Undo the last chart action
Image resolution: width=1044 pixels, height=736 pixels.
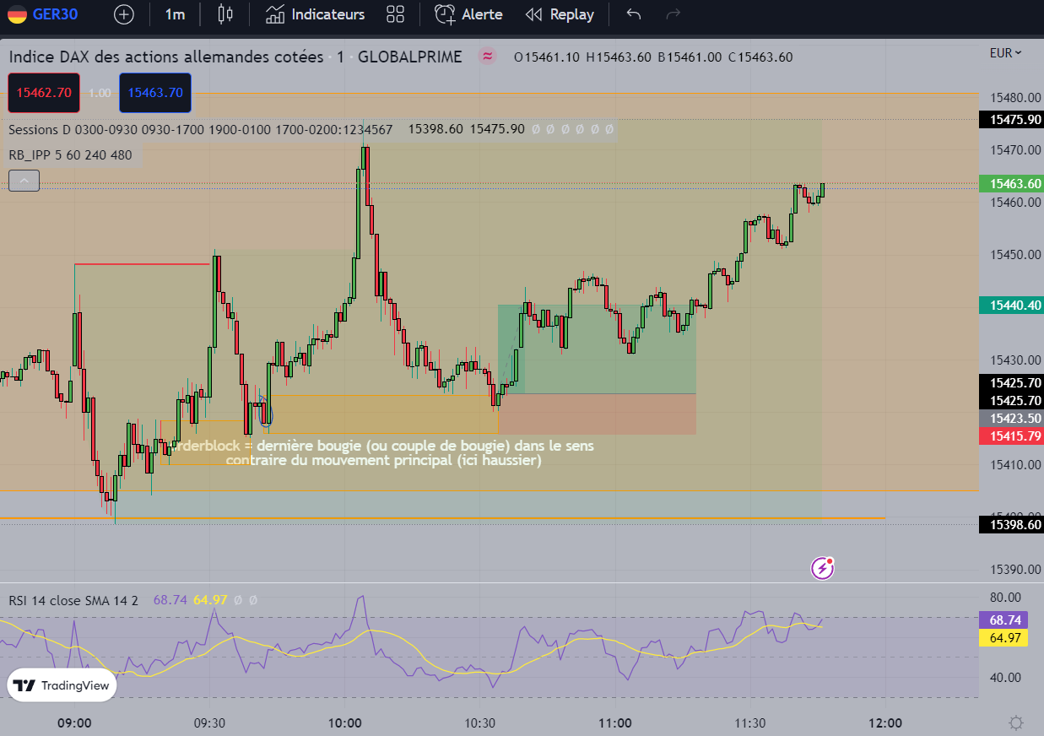click(x=634, y=14)
